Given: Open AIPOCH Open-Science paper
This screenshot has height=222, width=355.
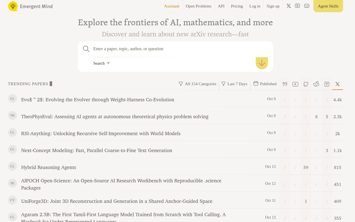Looking at the screenshot, I should (x=121, y=184).
